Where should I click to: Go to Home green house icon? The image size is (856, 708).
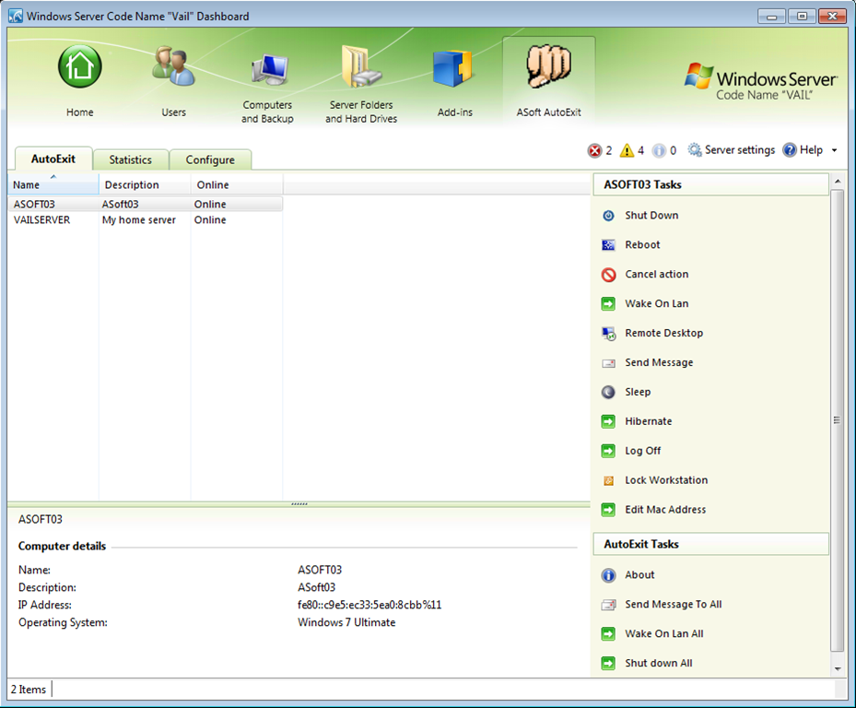(80, 66)
